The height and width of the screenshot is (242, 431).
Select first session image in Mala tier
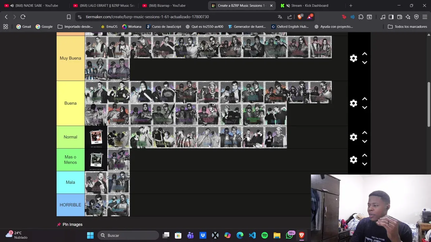(96, 182)
